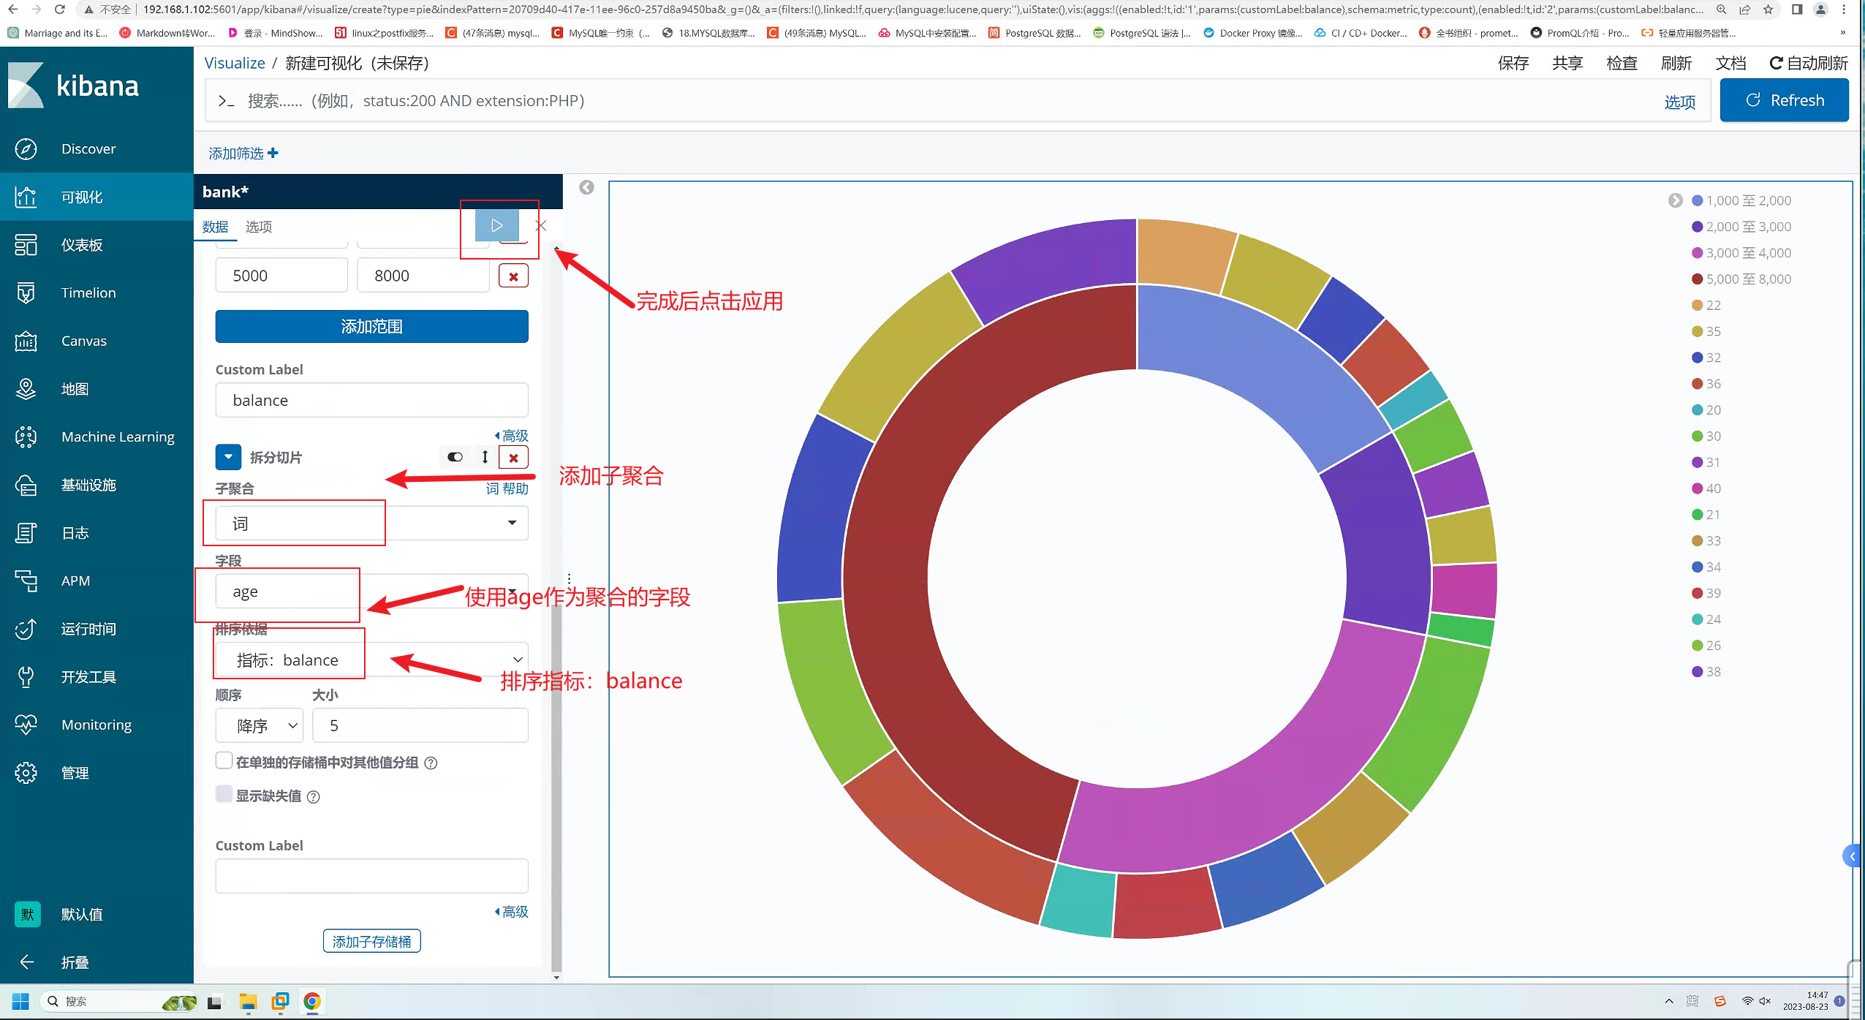1865x1020 pixels.
Task: Check 在单独的存储桶中对其他值分组 checkbox
Action: tap(224, 760)
